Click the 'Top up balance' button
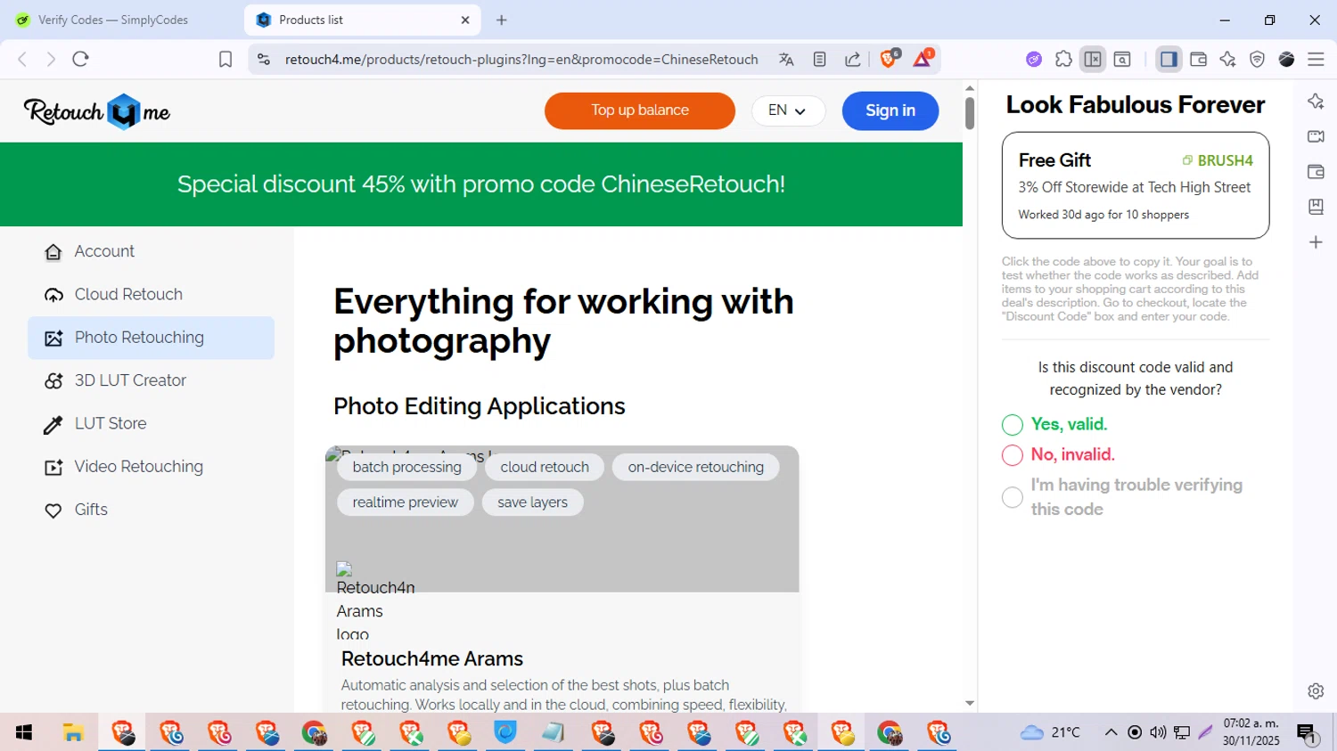Image resolution: width=1337 pixels, height=751 pixels. (x=640, y=110)
